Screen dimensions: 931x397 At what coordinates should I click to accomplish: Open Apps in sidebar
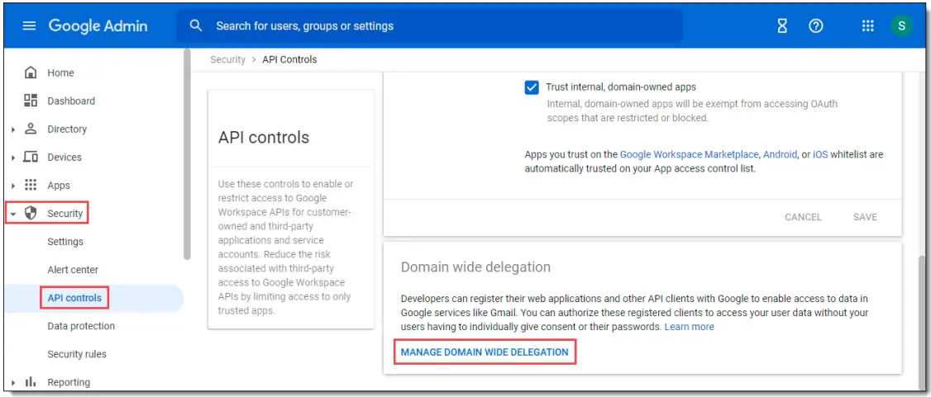(x=59, y=186)
